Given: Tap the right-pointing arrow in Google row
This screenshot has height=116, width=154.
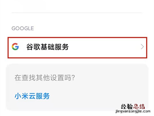Looking at the screenshot, I should pyautogui.click(x=142, y=47).
